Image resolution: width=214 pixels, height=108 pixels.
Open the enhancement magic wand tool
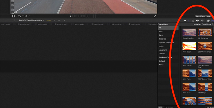coord(20,16)
